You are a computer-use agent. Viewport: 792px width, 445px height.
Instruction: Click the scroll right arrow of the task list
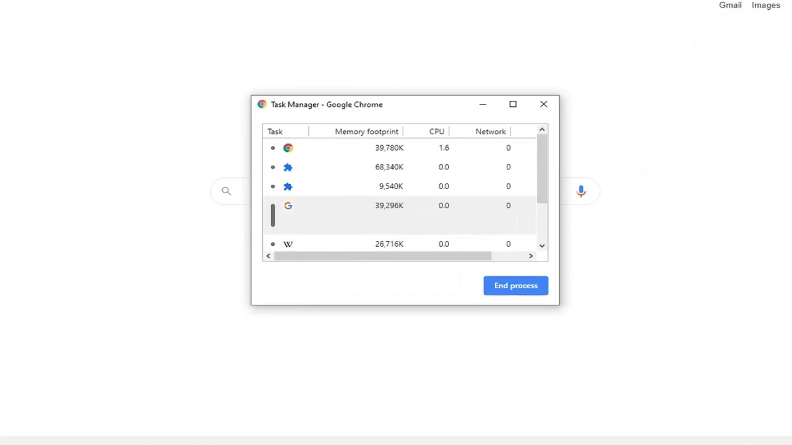pos(531,256)
